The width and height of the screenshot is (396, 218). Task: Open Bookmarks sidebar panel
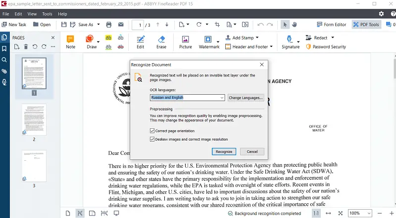click(x=4, y=48)
